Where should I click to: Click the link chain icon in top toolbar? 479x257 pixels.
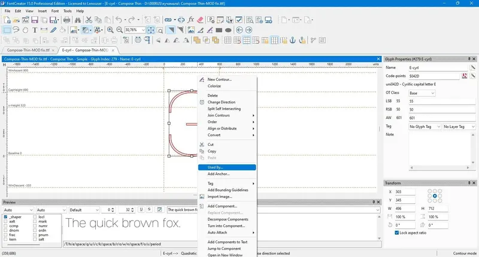tap(168, 20)
